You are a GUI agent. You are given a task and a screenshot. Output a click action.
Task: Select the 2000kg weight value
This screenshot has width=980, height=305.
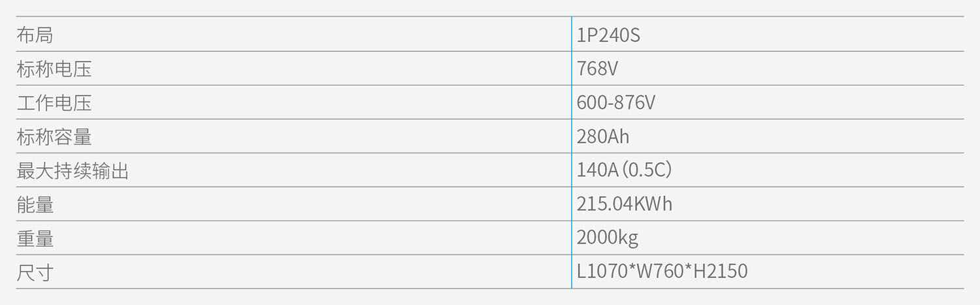607,238
